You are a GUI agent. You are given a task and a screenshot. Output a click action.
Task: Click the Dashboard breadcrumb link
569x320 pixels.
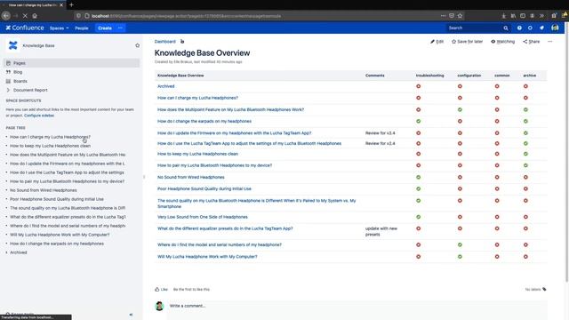(164, 42)
